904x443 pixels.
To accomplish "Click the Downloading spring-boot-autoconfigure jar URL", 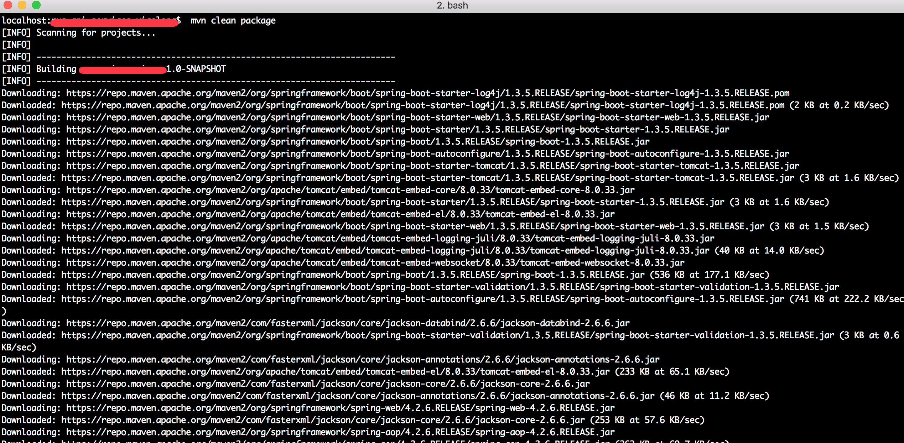I will pyautogui.click(x=428, y=154).
